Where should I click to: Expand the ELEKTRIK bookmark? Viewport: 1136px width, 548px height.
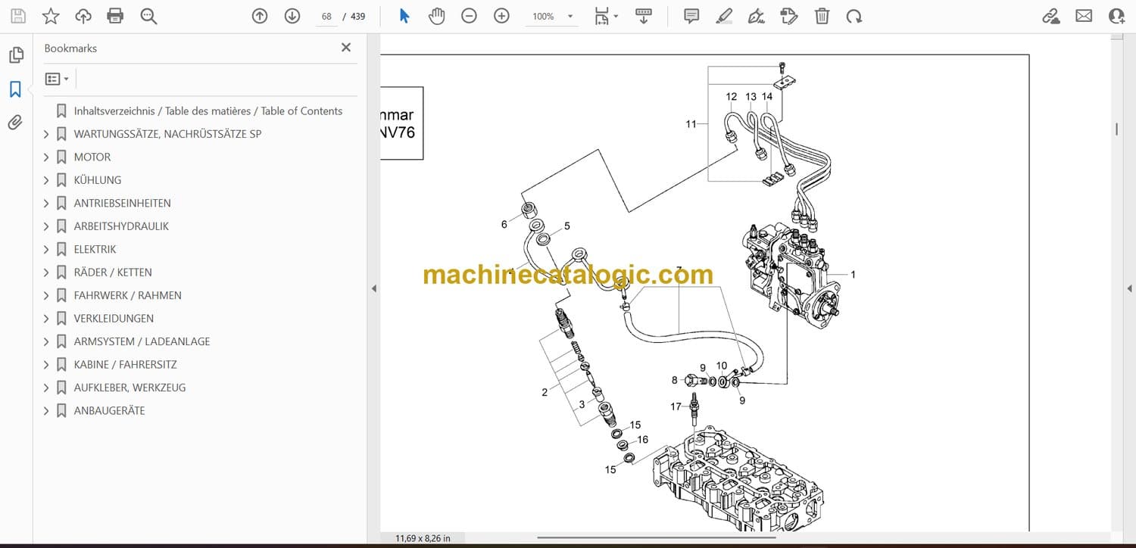pyautogui.click(x=46, y=250)
